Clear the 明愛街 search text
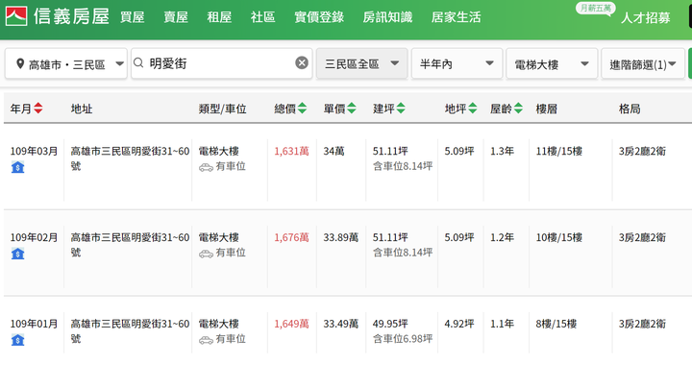Viewport: 692px width, 388px height. [302, 63]
